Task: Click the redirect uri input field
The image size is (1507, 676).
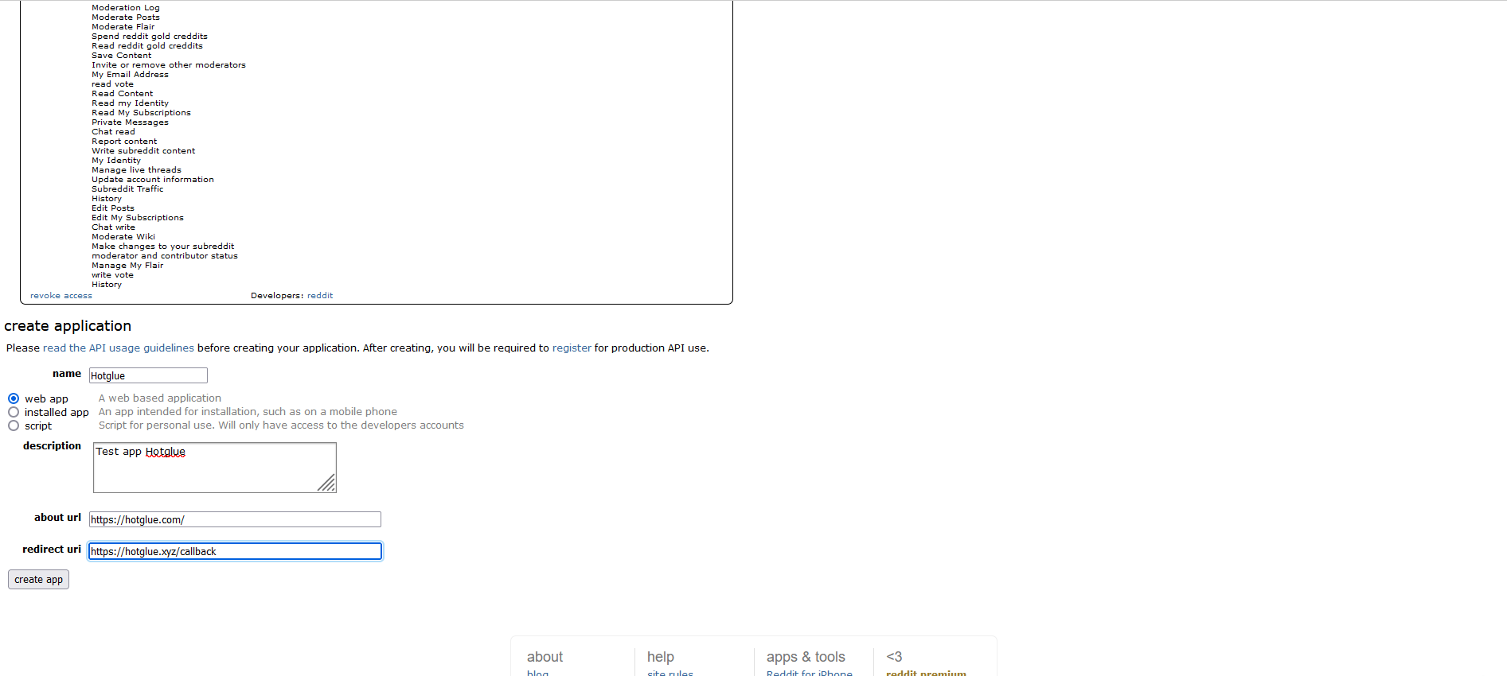Action: pyautogui.click(x=235, y=551)
